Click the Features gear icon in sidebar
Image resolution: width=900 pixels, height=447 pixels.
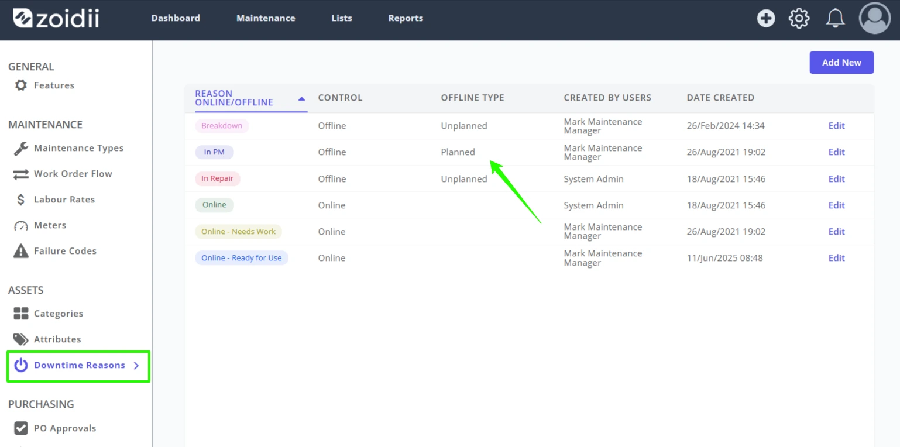point(21,85)
